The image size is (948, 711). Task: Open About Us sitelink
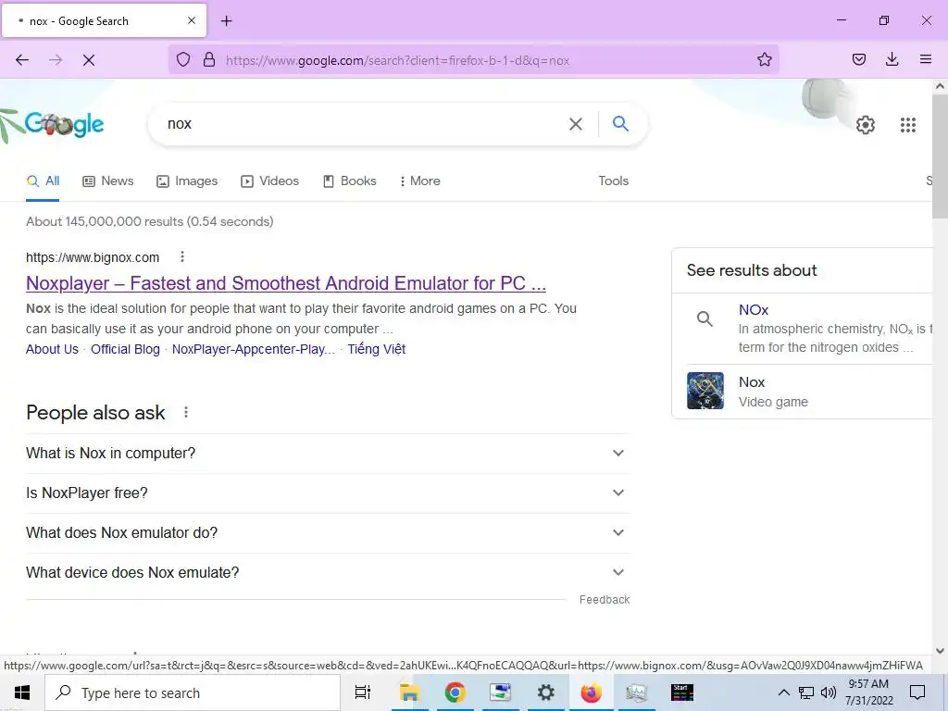click(52, 349)
